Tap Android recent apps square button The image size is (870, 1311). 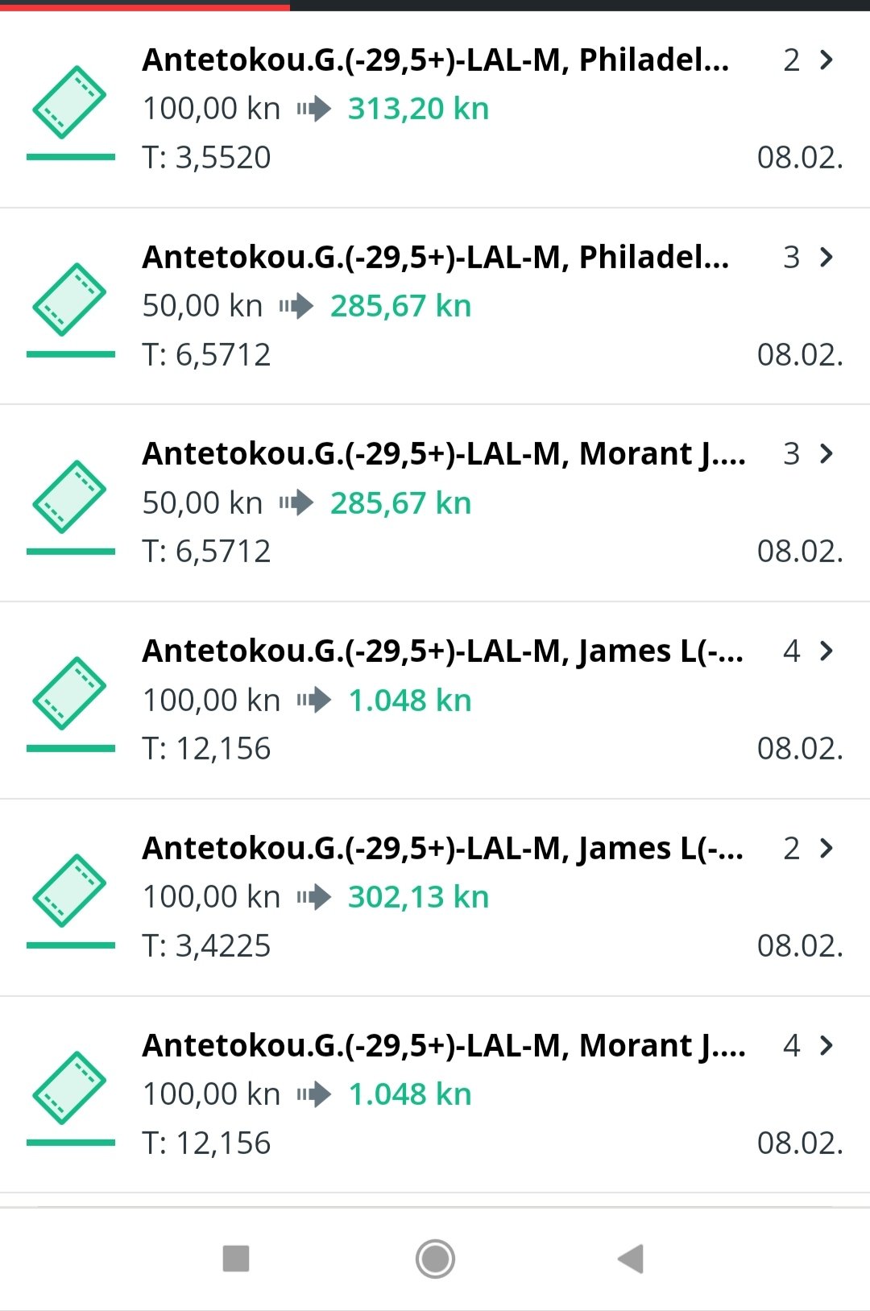point(236,1259)
